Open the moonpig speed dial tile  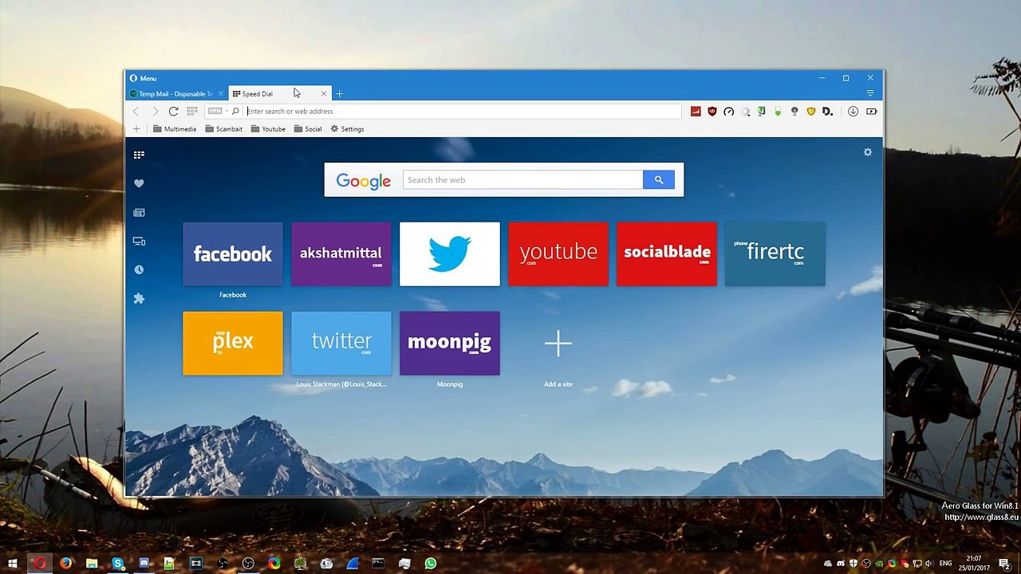point(450,344)
